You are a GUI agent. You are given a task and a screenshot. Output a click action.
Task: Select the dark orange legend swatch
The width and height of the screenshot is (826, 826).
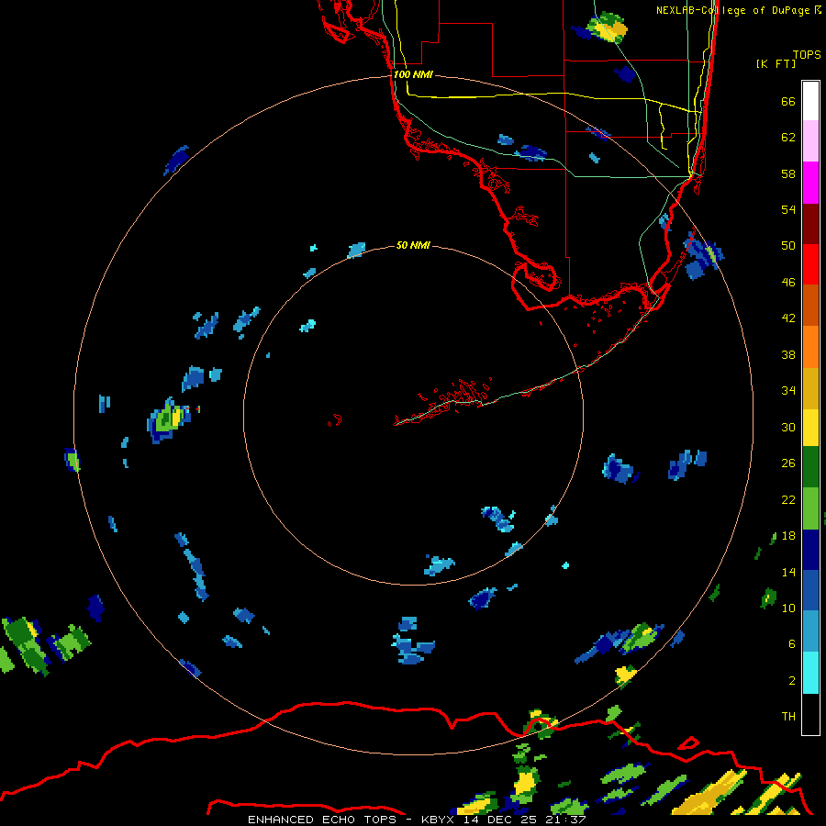pyautogui.click(x=810, y=306)
